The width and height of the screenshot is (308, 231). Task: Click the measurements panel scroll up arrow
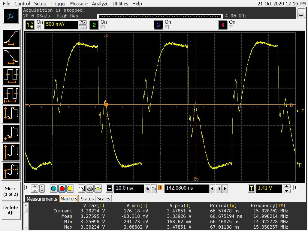[x=26, y=205]
